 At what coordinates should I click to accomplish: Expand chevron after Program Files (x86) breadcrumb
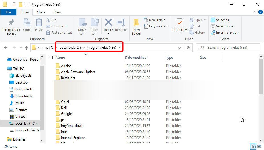119,48
